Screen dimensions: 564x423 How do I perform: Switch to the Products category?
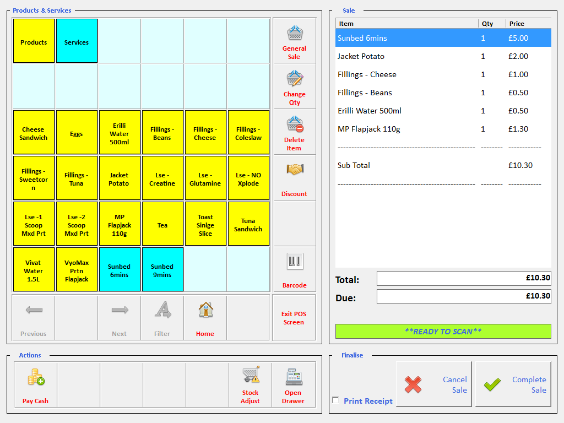[34, 42]
